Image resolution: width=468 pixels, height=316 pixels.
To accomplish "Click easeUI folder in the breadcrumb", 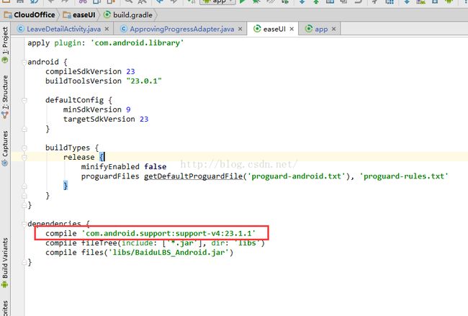I will coord(79,14).
